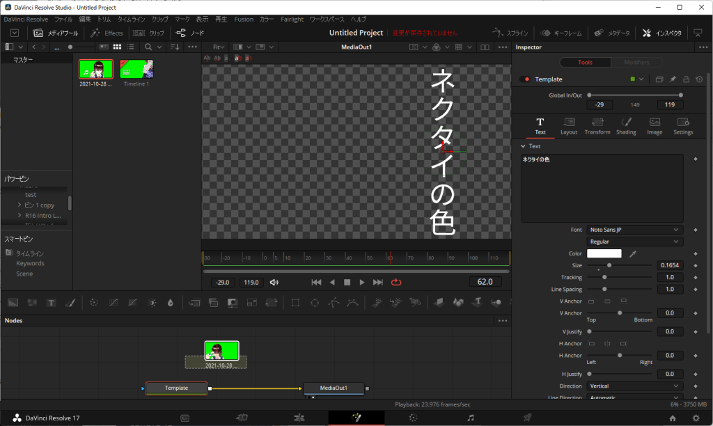Adjust the Tracking slider handle

point(604,277)
